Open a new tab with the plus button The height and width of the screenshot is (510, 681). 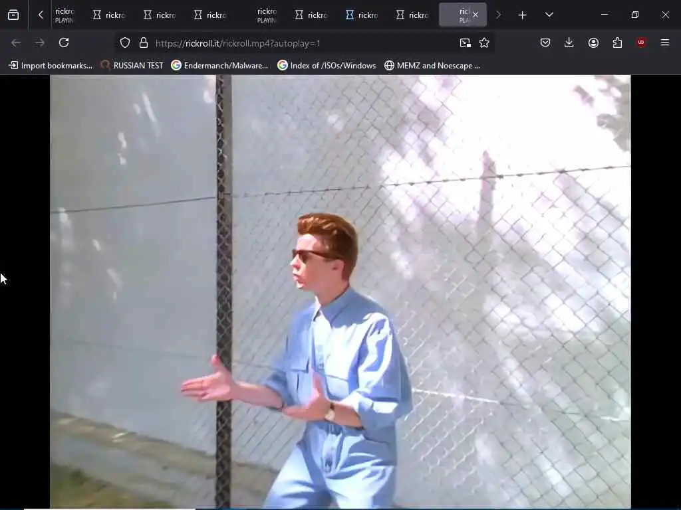click(x=523, y=15)
